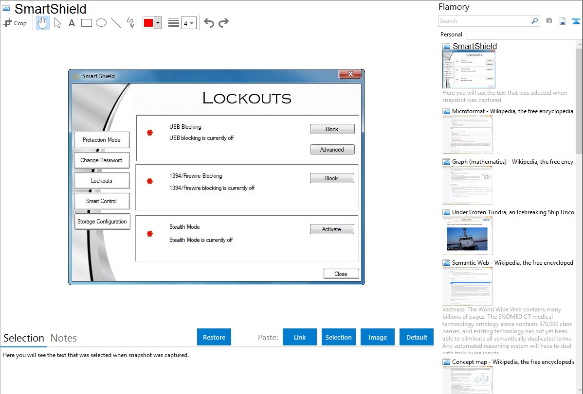Switch to the Notes tab

pyautogui.click(x=64, y=338)
